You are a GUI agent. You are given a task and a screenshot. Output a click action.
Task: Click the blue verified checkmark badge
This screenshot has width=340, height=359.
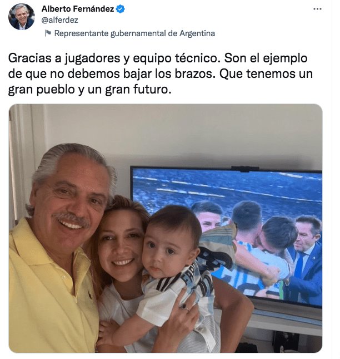click(121, 9)
